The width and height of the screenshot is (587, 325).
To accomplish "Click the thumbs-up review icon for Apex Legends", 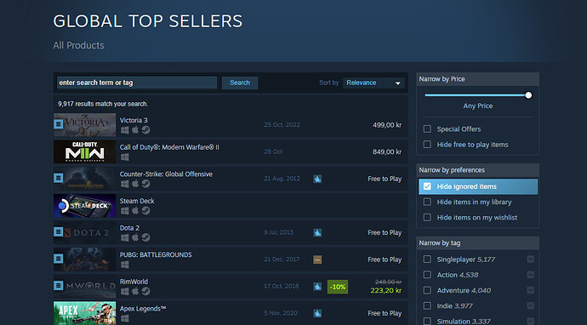I will [x=317, y=313].
